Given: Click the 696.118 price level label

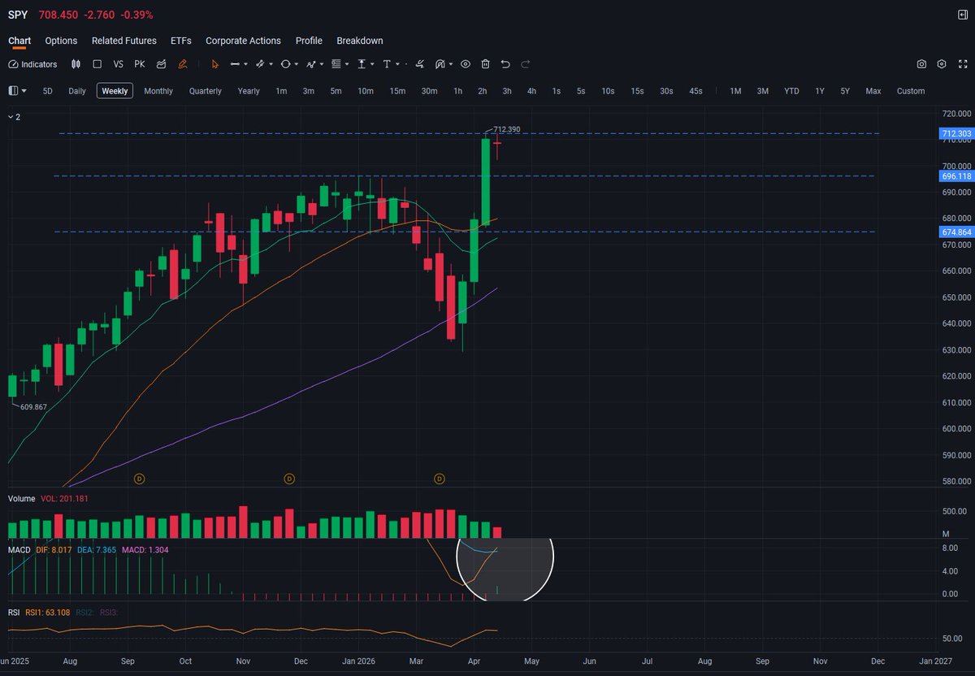Looking at the screenshot, I should click(955, 175).
